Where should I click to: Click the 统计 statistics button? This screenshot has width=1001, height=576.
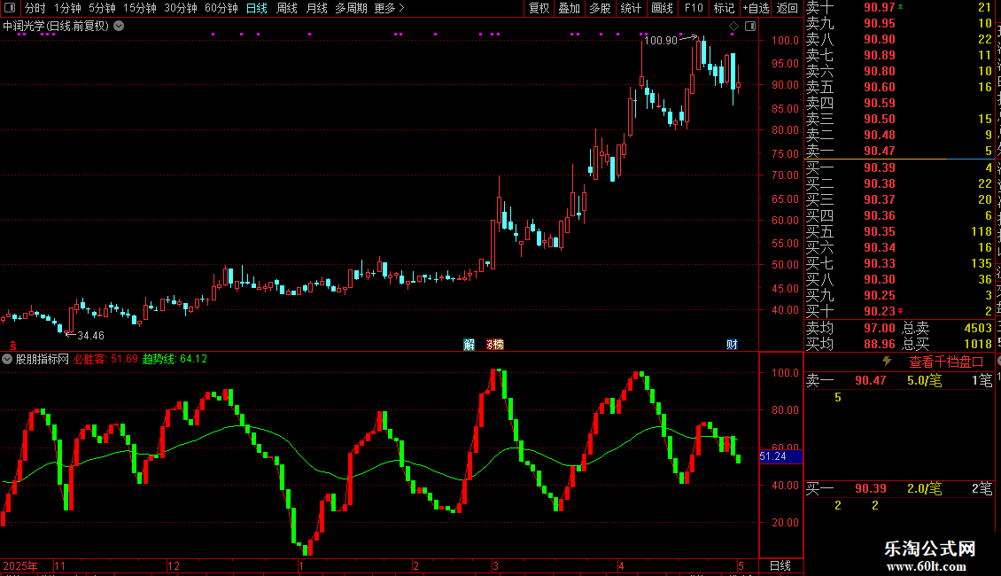(x=631, y=8)
